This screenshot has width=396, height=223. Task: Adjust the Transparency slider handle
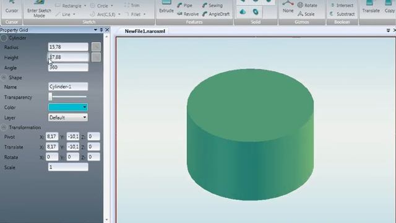[50, 97]
